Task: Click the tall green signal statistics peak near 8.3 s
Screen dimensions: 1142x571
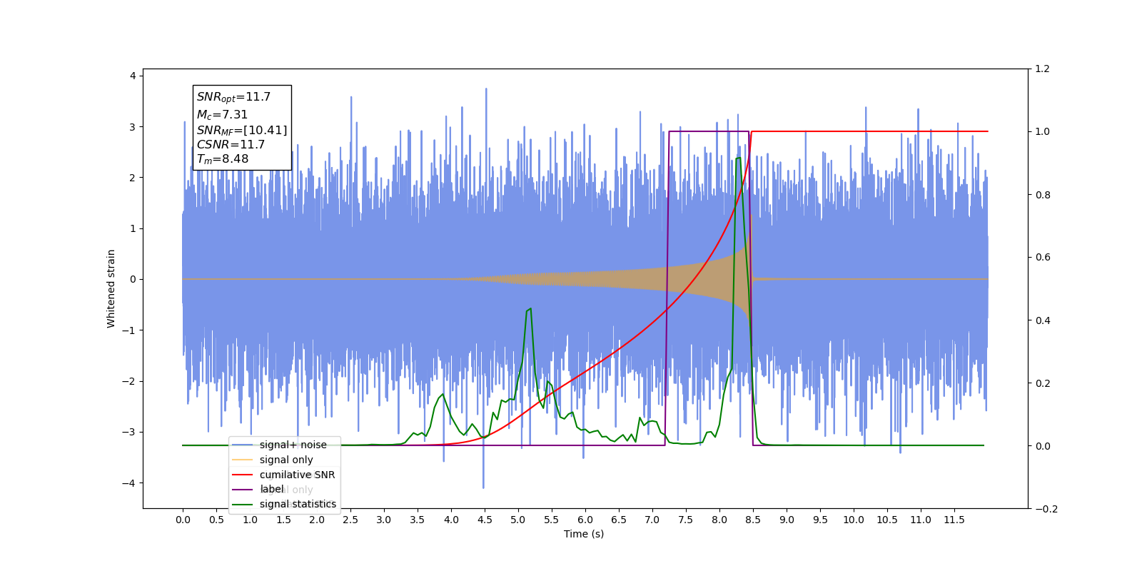Action: click(738, 158)
